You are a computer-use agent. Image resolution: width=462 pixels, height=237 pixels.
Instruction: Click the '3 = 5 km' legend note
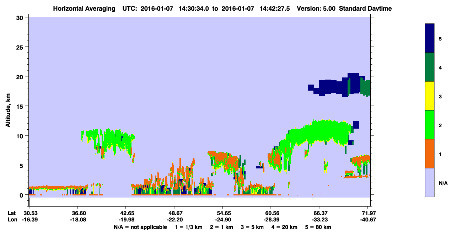[x=252, y=227]
